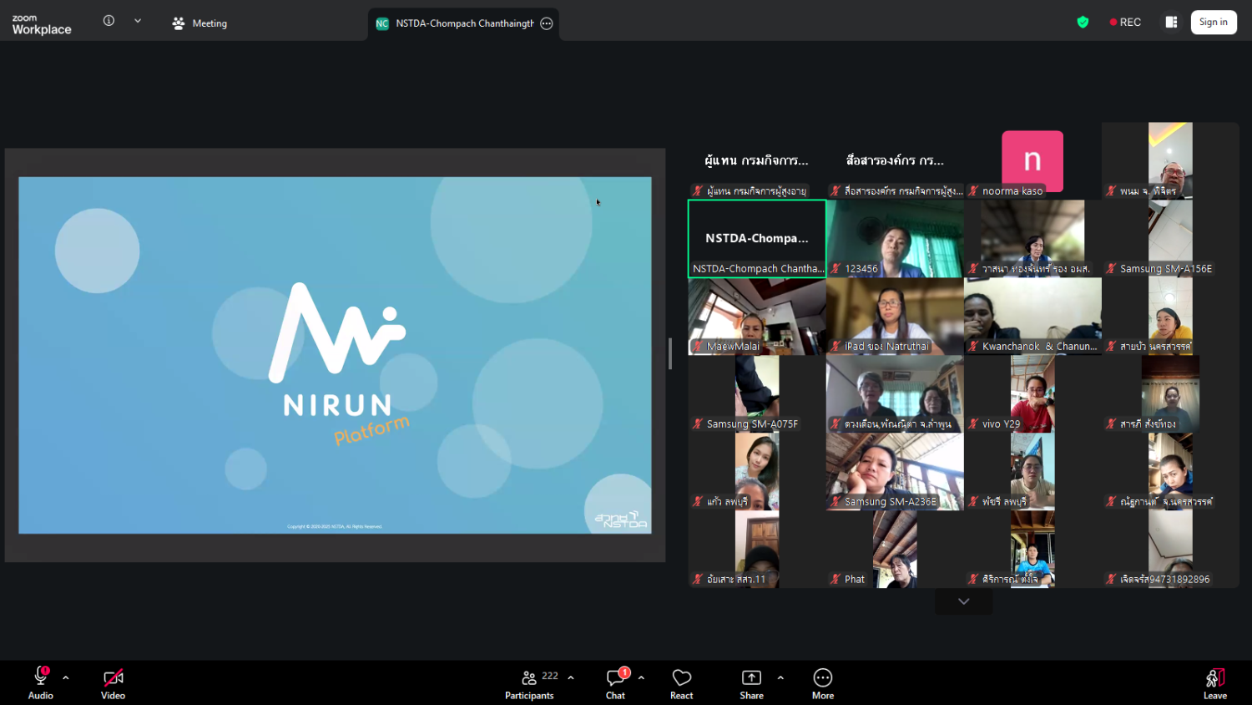Click the green encryption shield icon
Image resolution: width=1252 pixels, height=705 pixels.
click(1083, 23)
